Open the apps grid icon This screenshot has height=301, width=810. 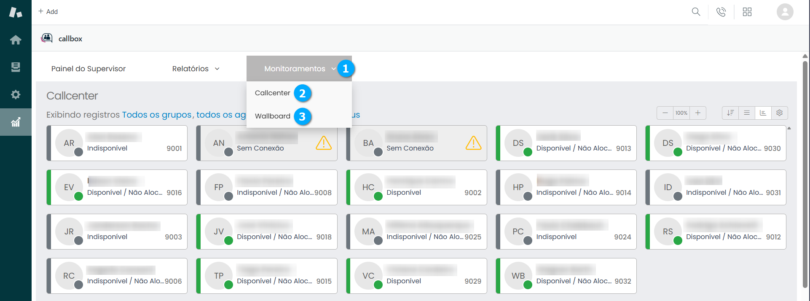(x=747, y=12)
